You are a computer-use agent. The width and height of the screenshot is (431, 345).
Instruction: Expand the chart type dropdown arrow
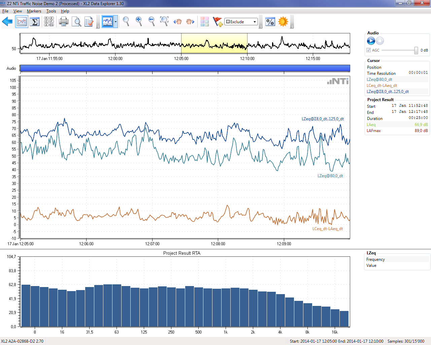[x=116, y=22]
